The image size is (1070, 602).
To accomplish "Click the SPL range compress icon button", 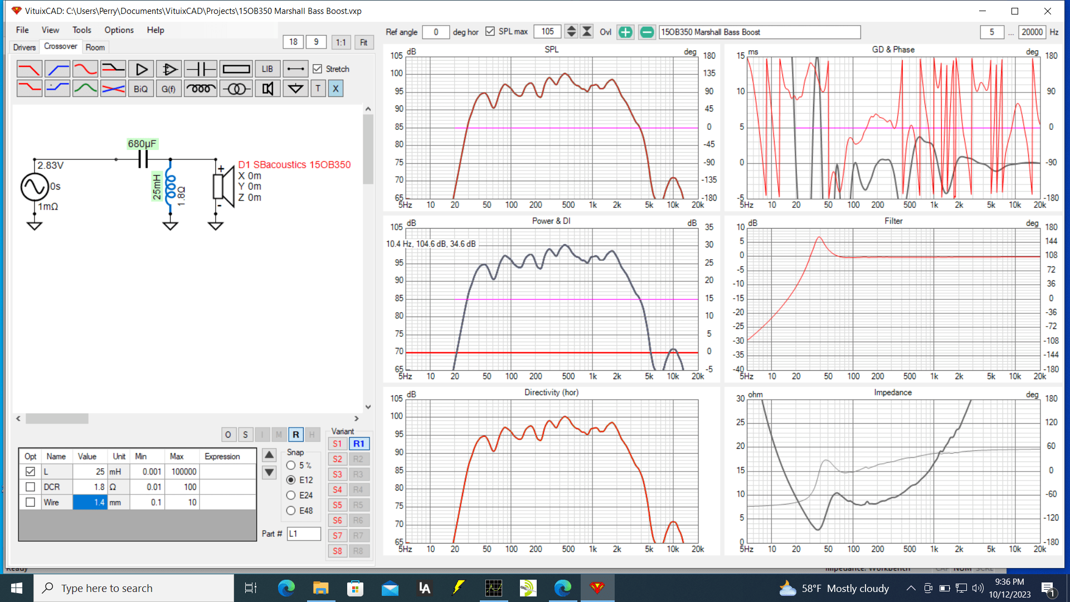I will point(587,32).
